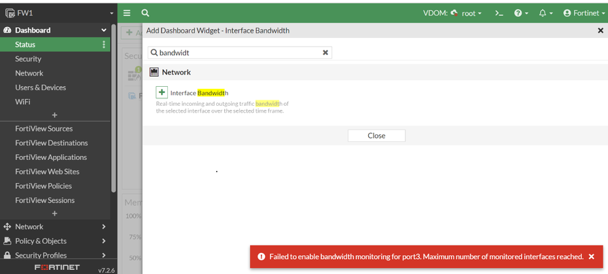The image size is (608, 274).
Task: Click the Security Profiles lock icon
Action: click(7, 255)
